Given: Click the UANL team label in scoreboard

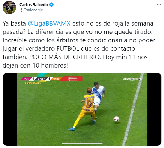Looking at the screenshot, I should point(56,79).
